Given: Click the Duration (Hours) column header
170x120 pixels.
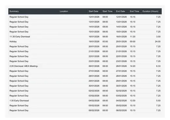Looking at the screenshot, I should click(x=150, y=11).
